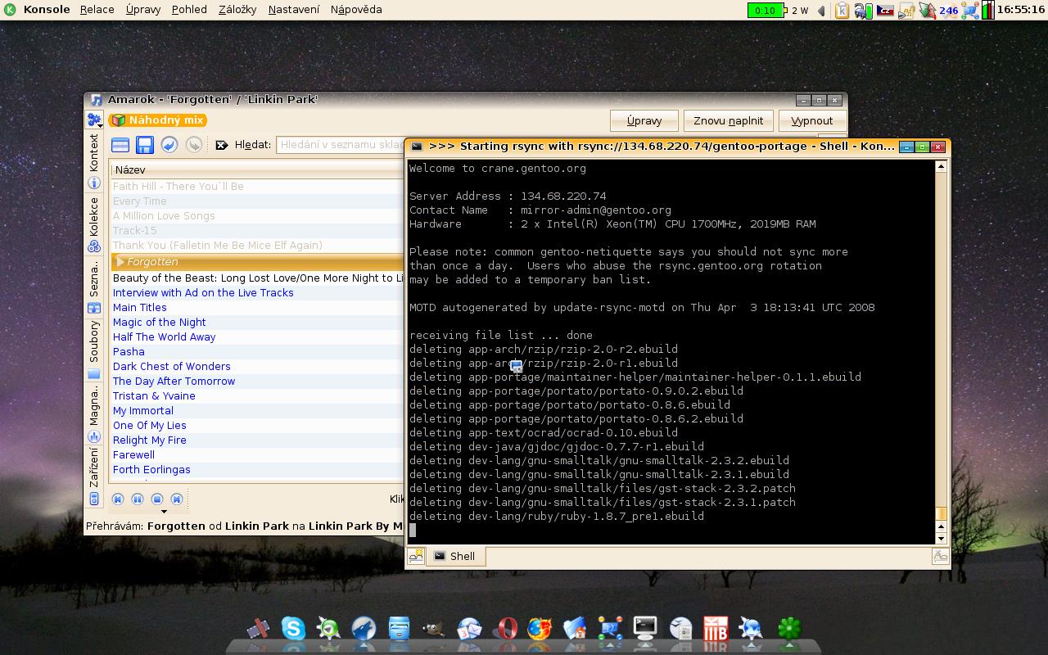Launch Opera browser from the dock
This screenshot has width=1048, height=655.
505,628
